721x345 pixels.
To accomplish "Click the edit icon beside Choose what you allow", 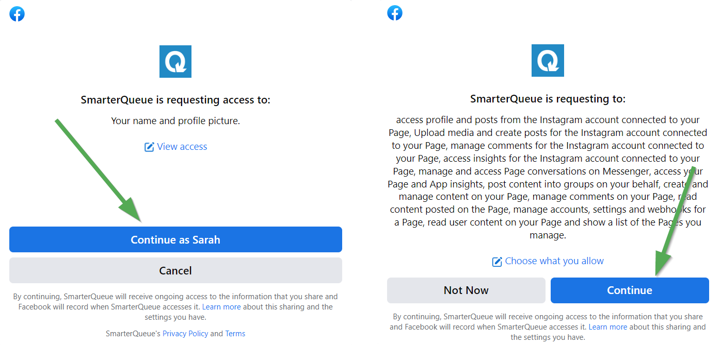I will click(496, 261).
